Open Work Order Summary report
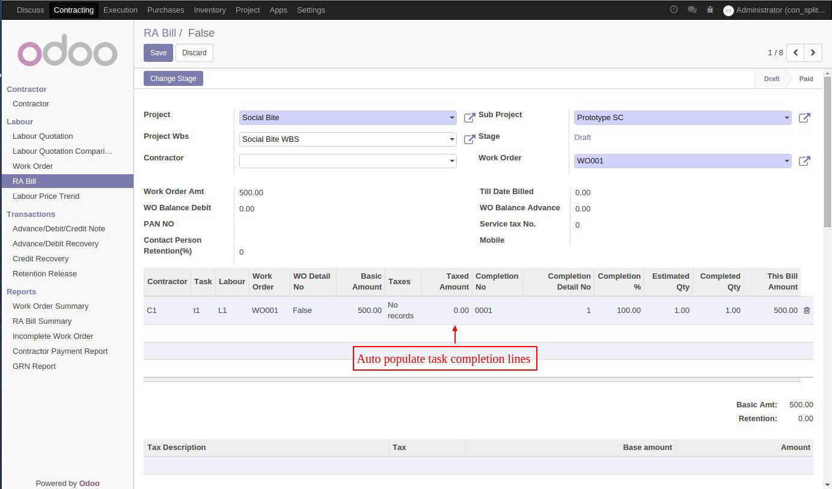This screenshot has height=489, width=832. click(x=50, y=306)
